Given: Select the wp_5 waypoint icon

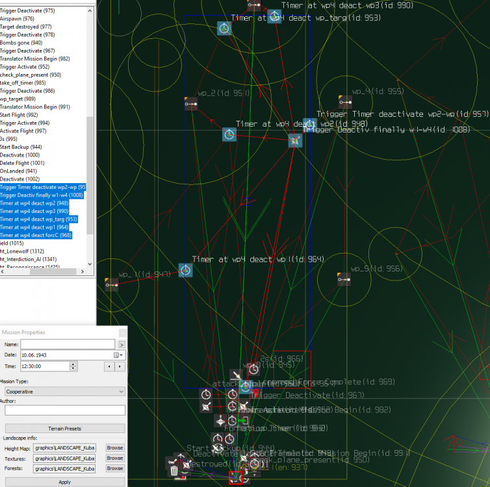Looking at the screenshot, I should tap(343, 279).
